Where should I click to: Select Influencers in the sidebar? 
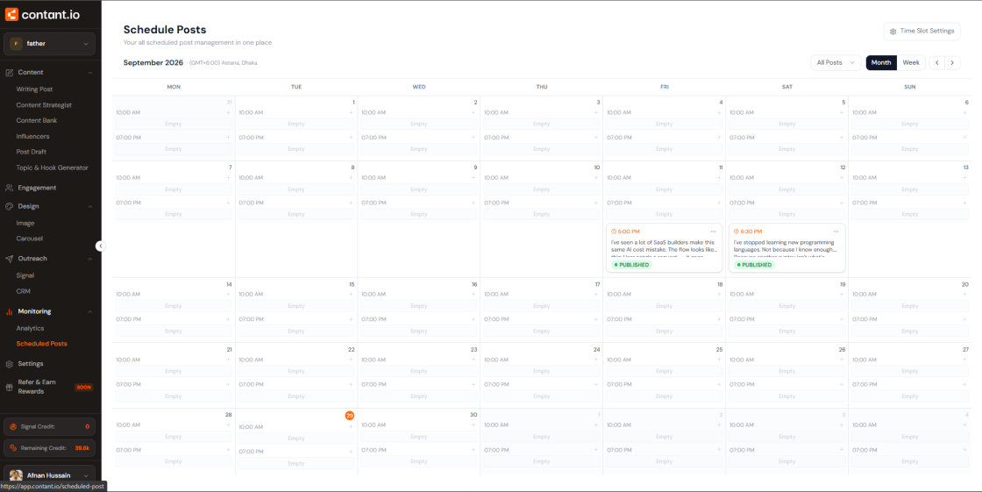[x=32, y=136]
